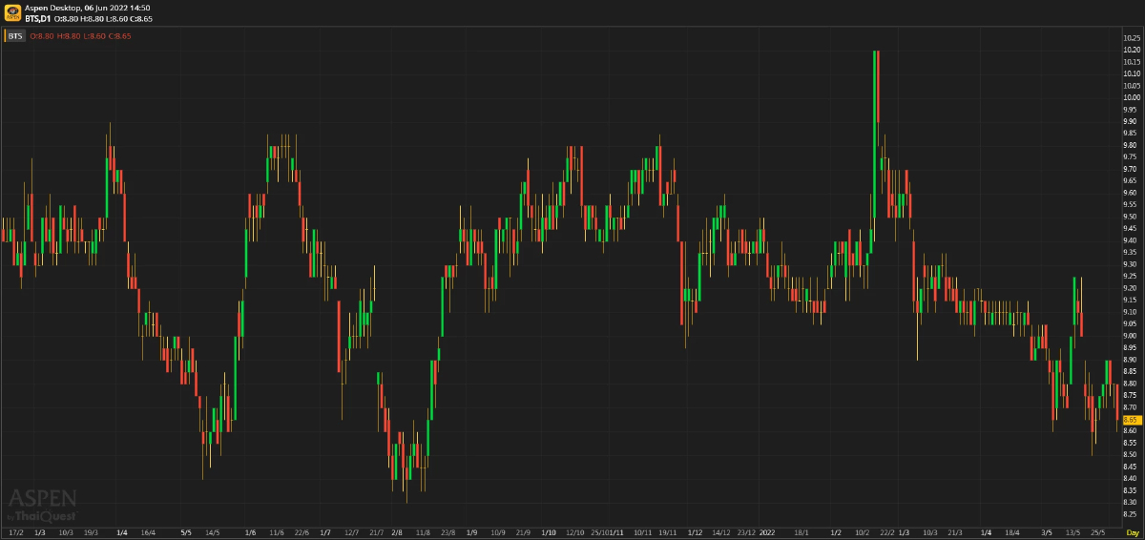Click the 1/7 date axis label

[325, 531]
